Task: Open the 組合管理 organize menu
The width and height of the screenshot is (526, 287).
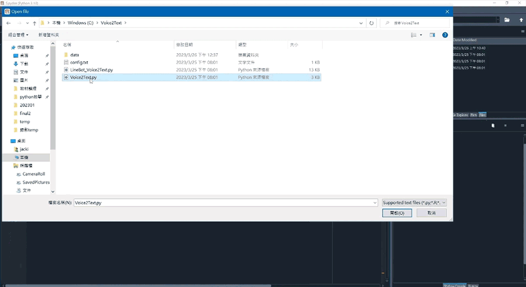Action: coord(19,35)
